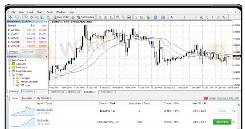The width and height of the screenshot is (245, 129).
Task: Expand the Accounts tree node
Action: pyautogui.click(x=9, y=64)
